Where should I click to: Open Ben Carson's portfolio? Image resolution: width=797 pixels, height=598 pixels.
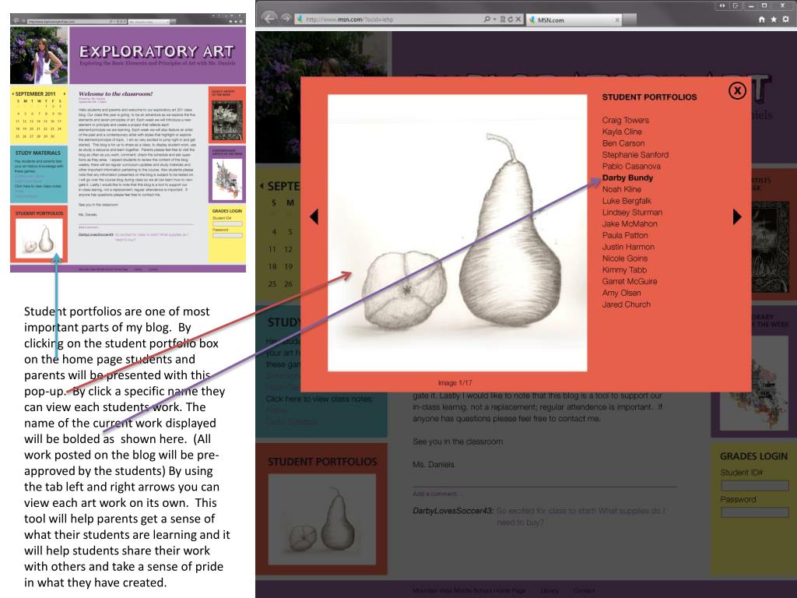click(623, 143)
